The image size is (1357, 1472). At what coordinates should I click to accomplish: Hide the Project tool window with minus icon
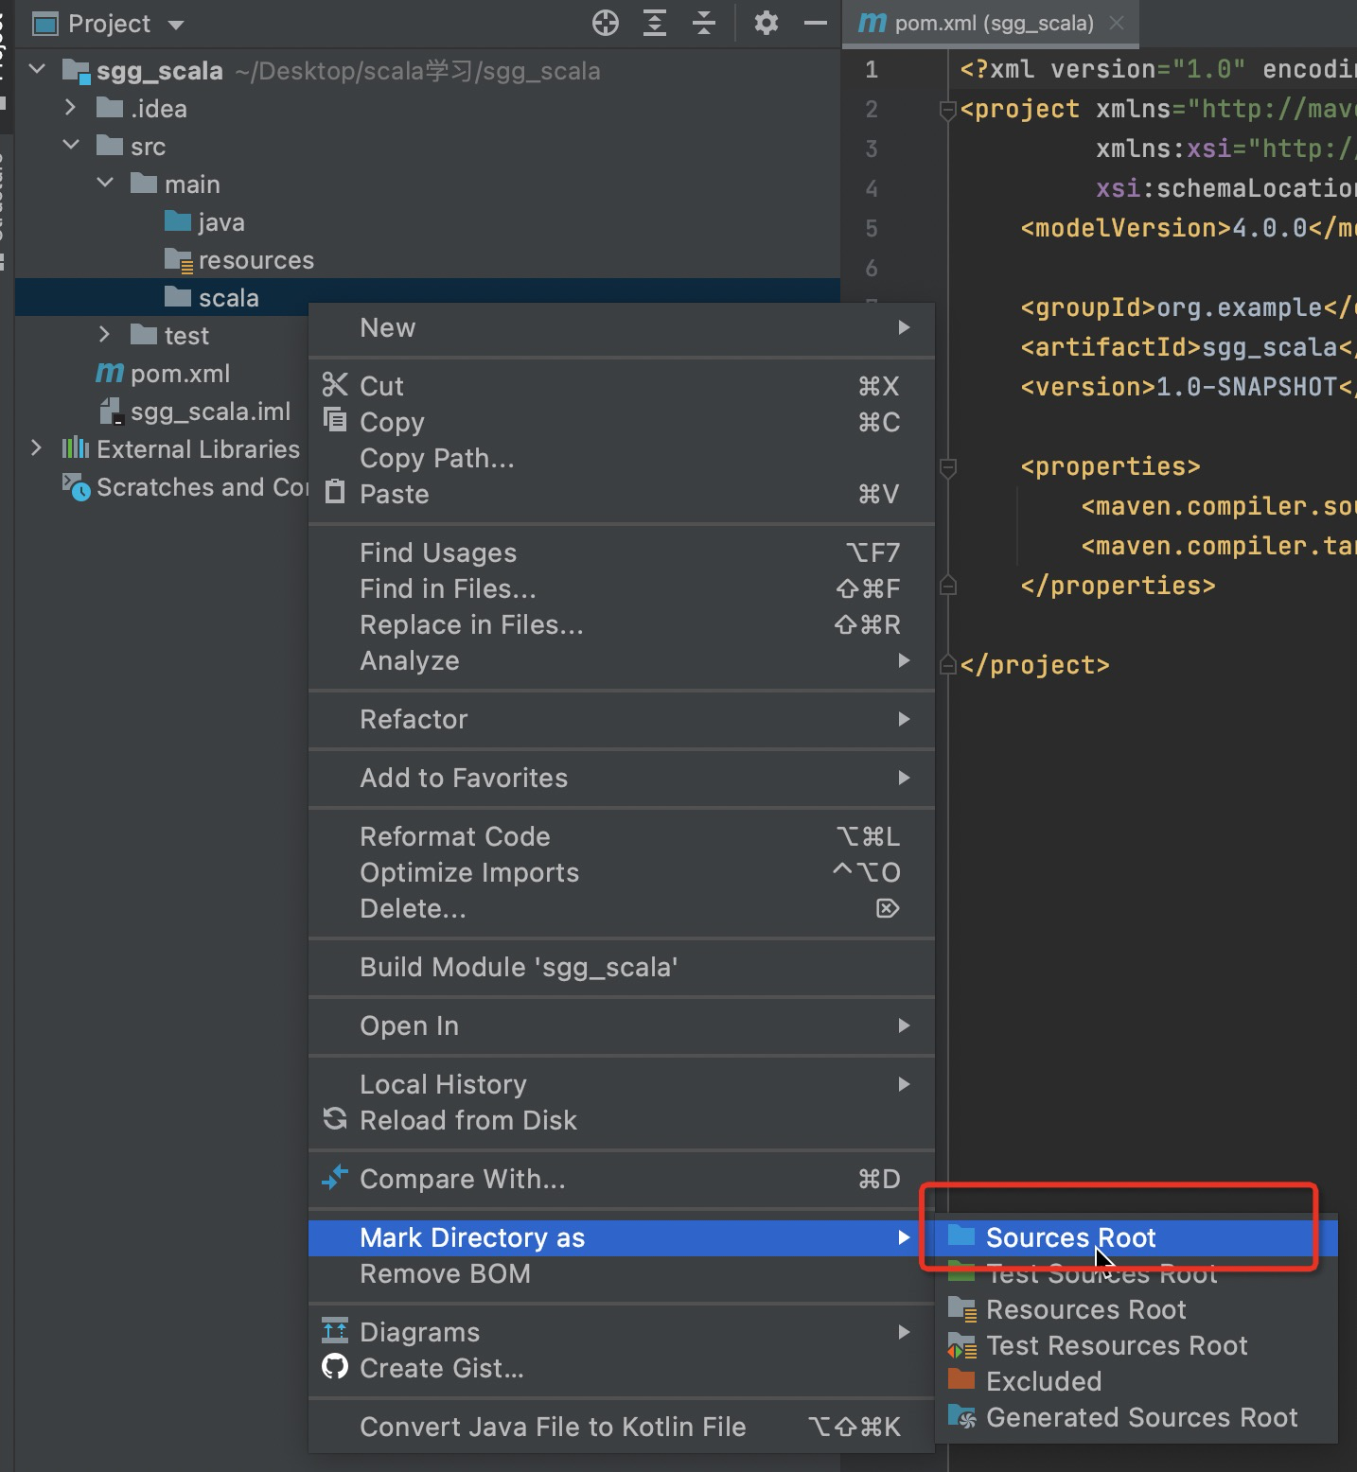coord(815,23)
